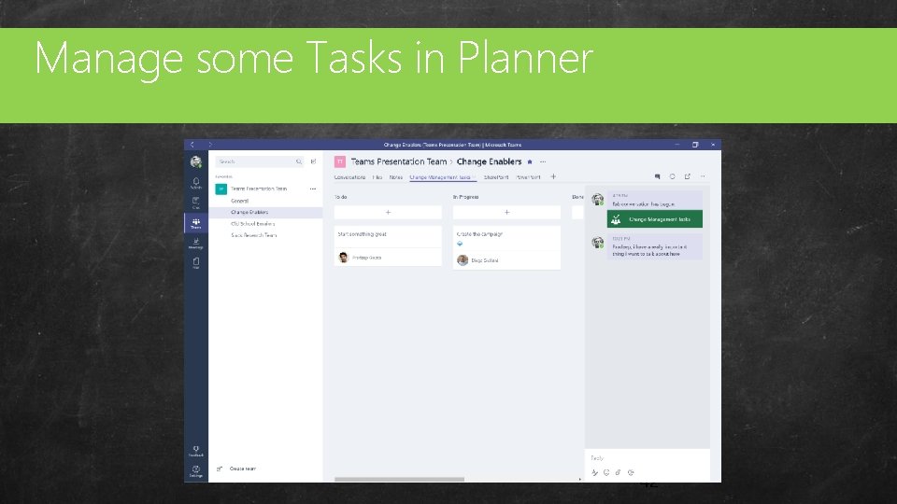
Task: Open Chat in the left rail
Action: [195, 203]
